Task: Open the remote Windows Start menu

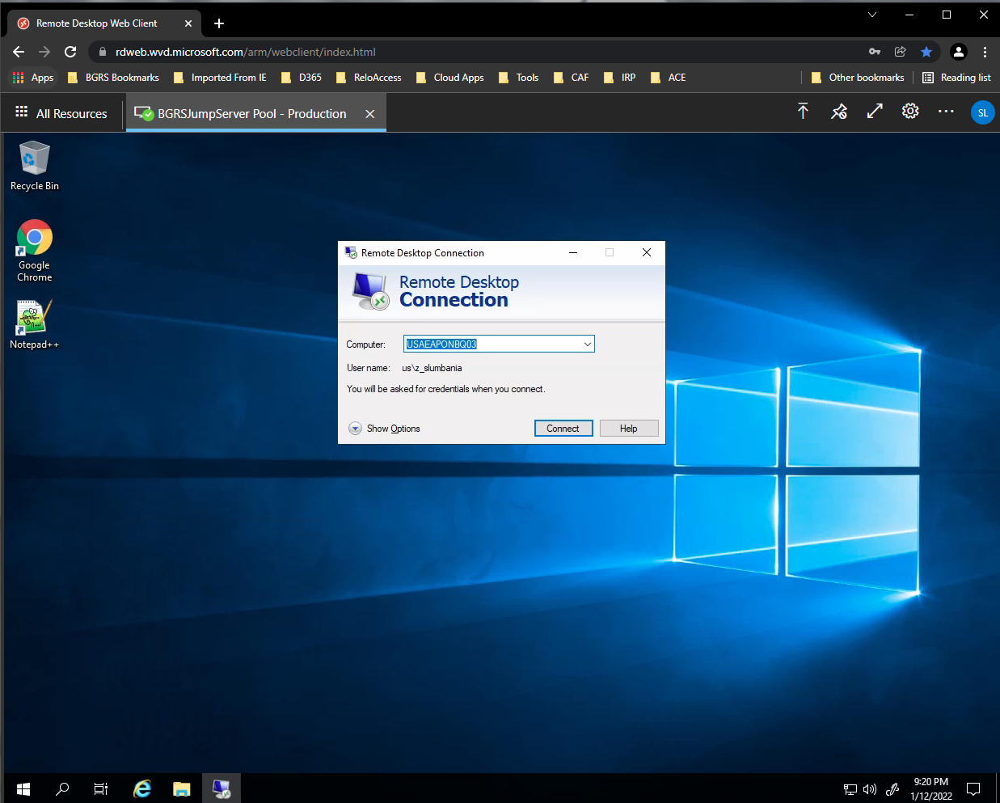Action: (23, 788)
